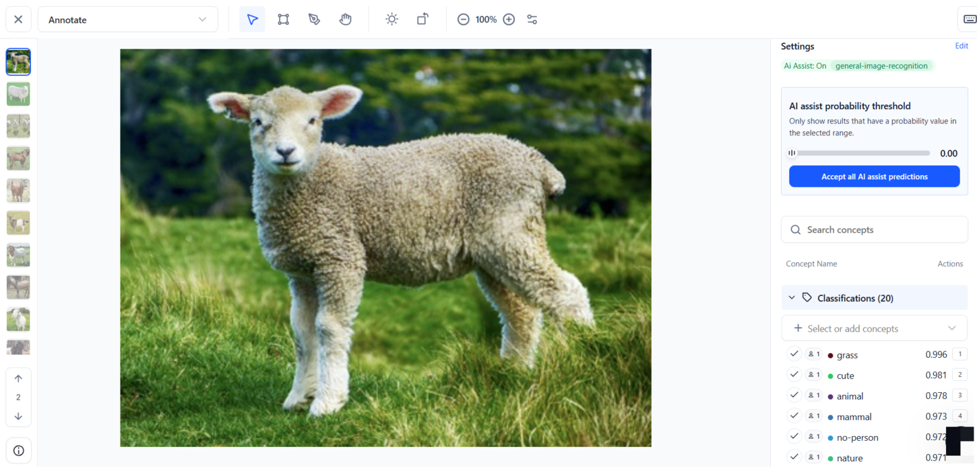This screenshot has width=977, height=467.
Task: Click hotkey badge 4 next to mammal
Action: coord(960,416)
